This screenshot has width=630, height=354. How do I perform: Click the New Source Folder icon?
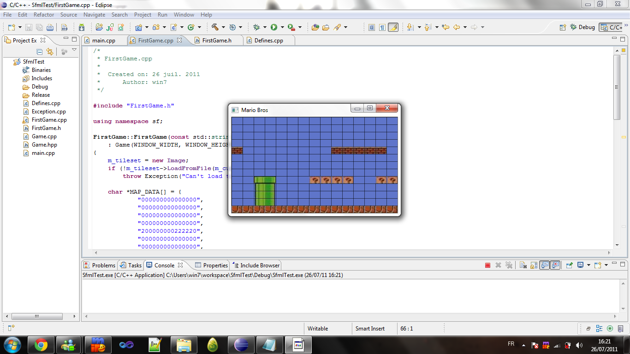(x=156, y=27)
